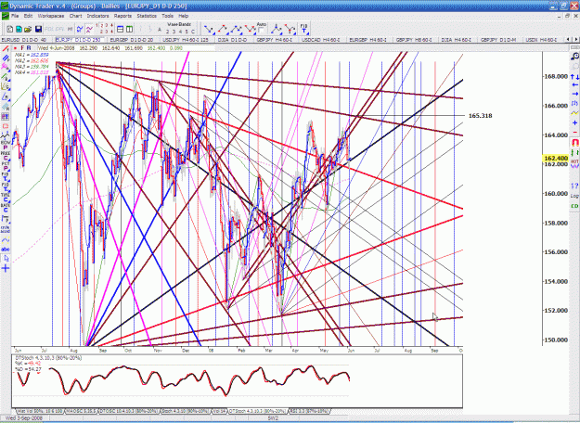Click the first blue-red swing tool icon
This screenshot has height=423, width=580.
pyautogui.click(x=209, y=29)
